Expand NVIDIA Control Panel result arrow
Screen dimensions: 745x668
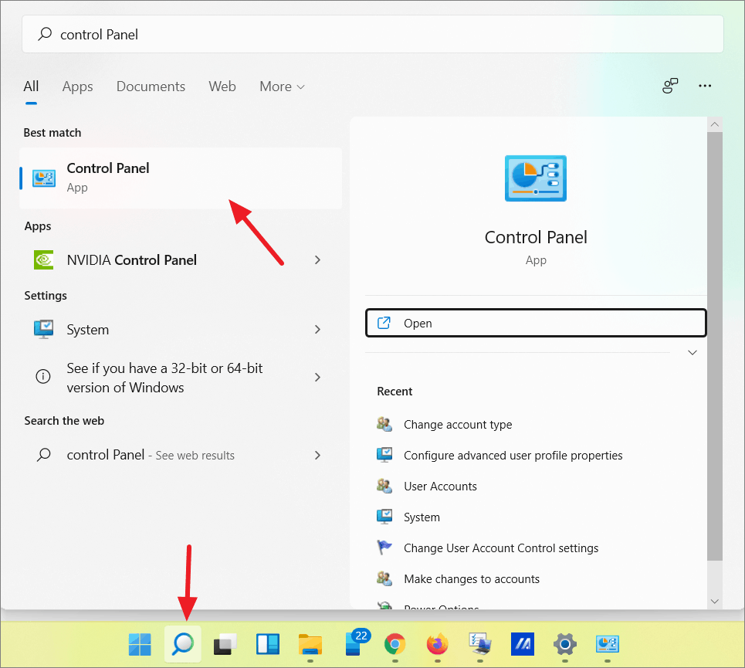[318, 260]
